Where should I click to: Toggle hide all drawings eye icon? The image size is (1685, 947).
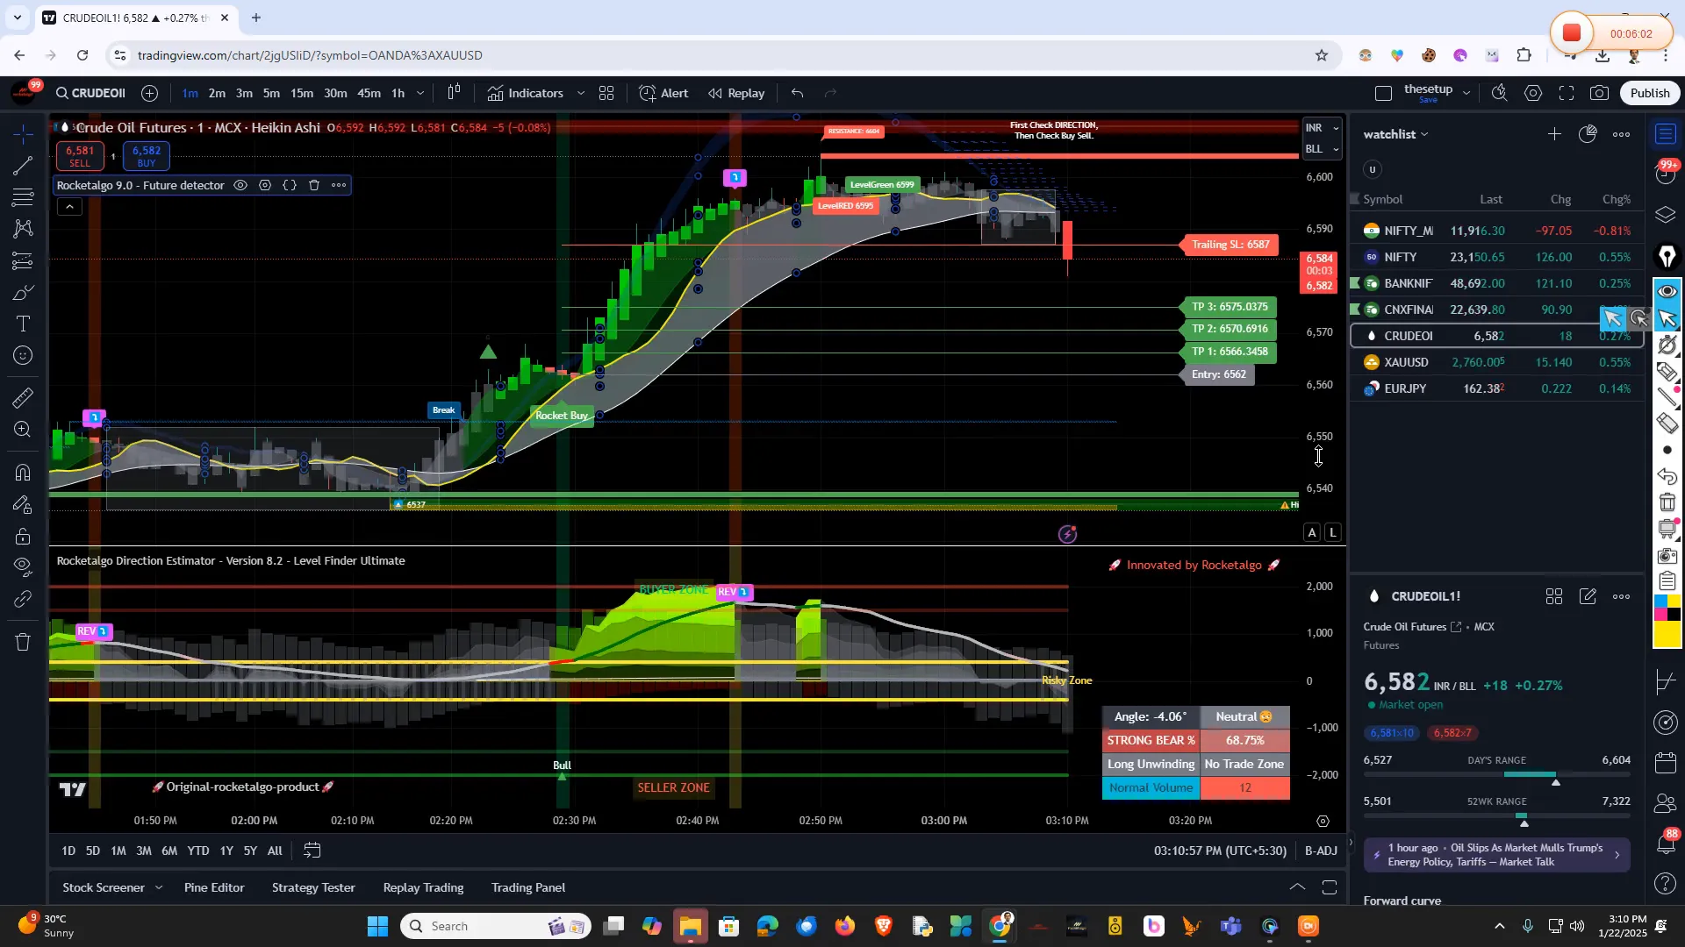click(24, 565)
